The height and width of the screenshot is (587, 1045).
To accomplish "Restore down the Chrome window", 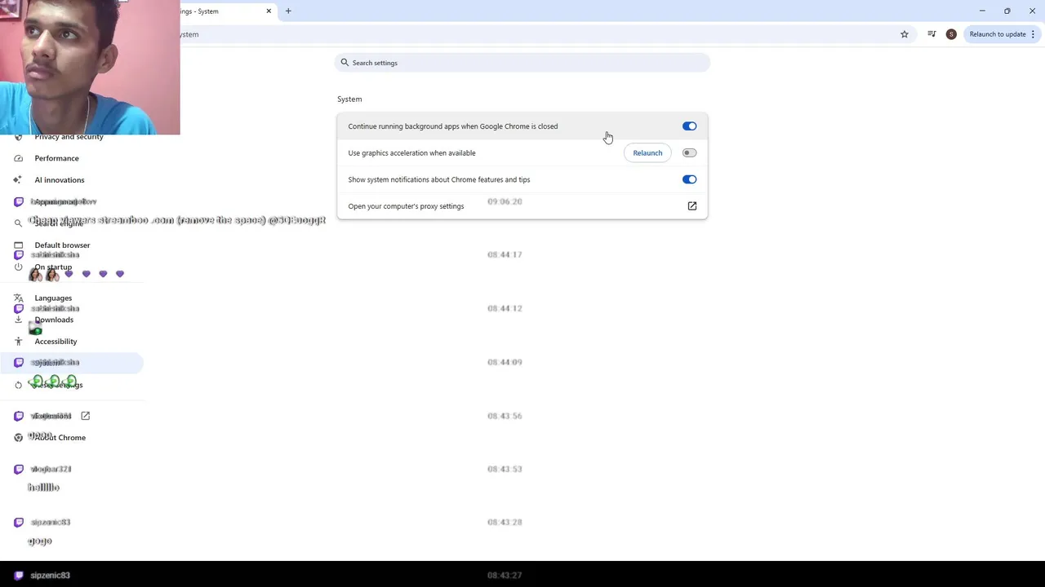I will 1007,11.
